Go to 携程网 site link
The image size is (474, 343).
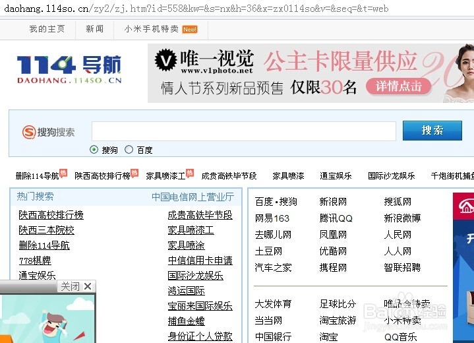(x=333, y=267)
